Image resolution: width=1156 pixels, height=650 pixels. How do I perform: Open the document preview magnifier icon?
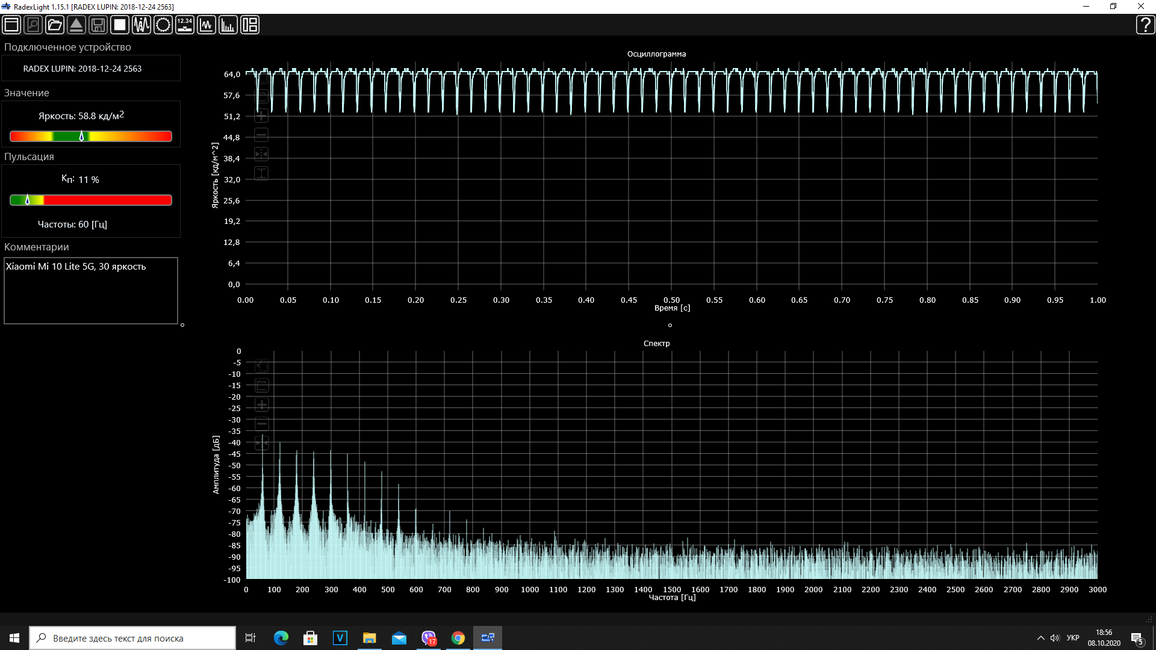(33, 25)
